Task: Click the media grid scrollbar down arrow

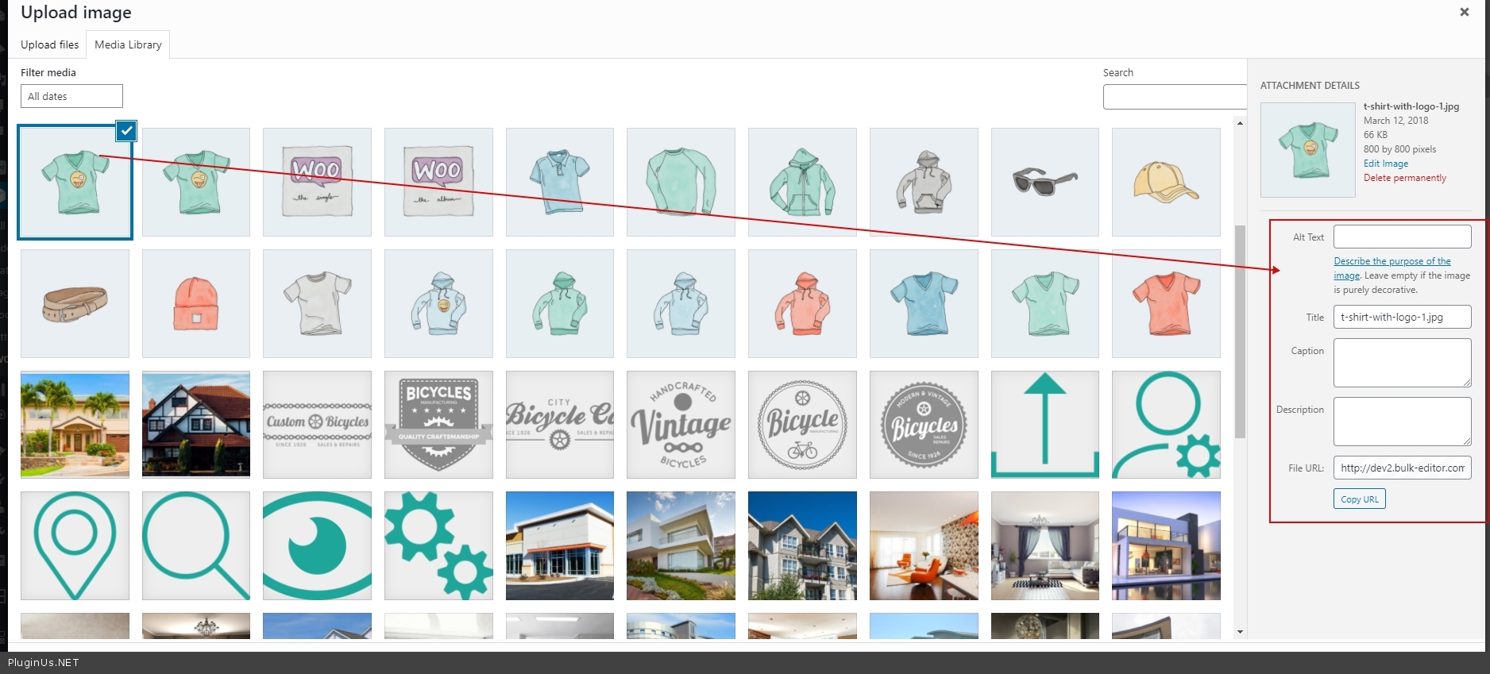Action: pyautogui.click(x=1240, y=632)
